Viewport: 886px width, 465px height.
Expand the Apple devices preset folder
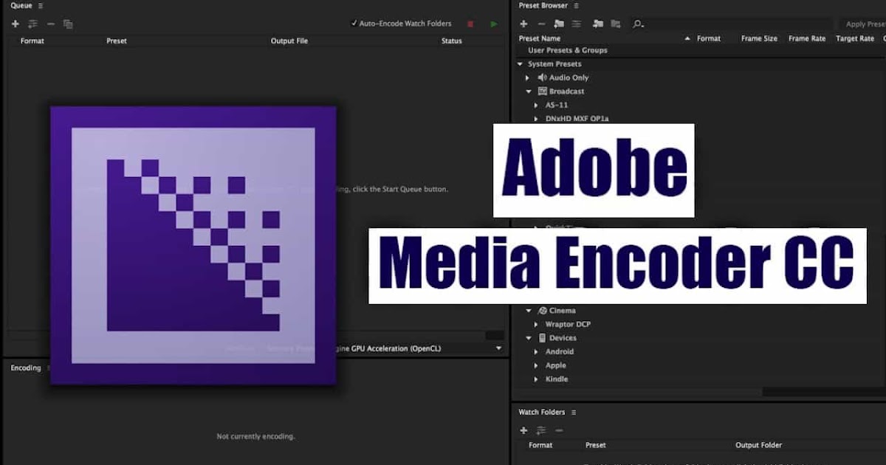pyautogui.click(x=537, y=365)
